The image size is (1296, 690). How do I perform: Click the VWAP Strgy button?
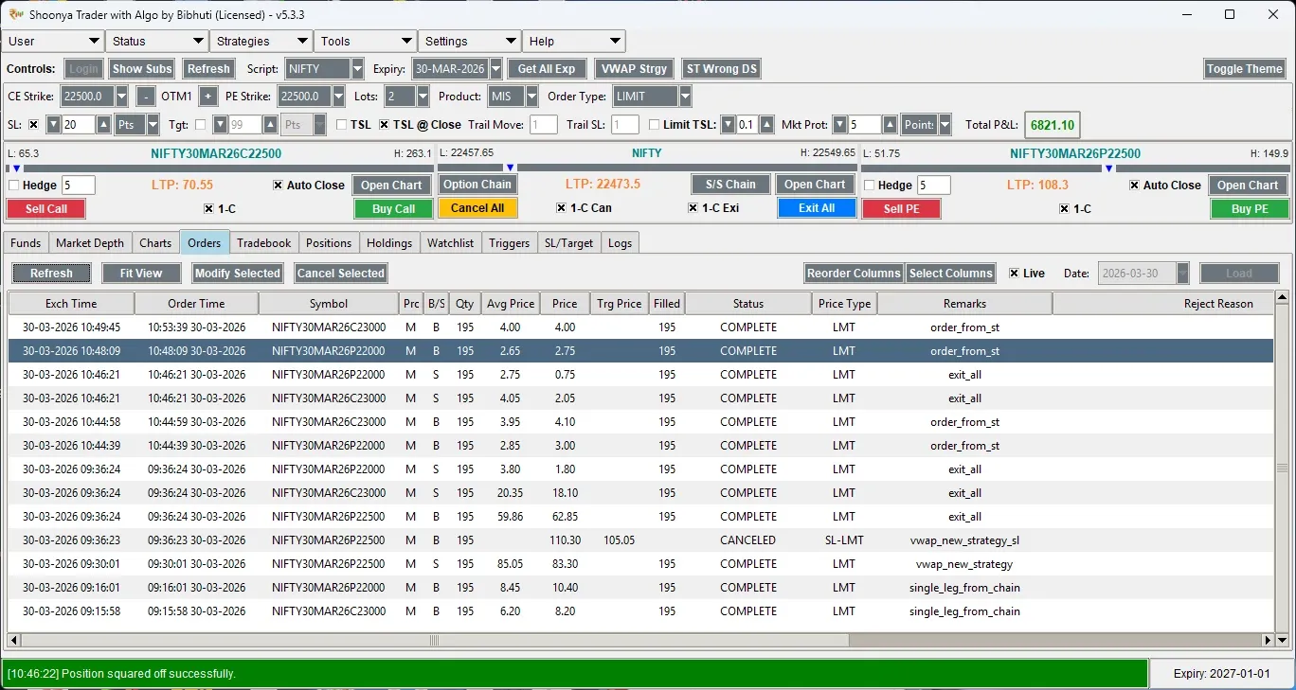tap(634, 69)
